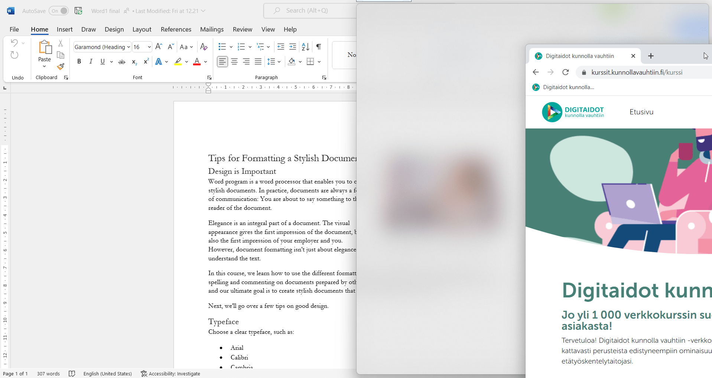Toggle Bold formatting
Screen dimensions: 712x378
[79, 62]
